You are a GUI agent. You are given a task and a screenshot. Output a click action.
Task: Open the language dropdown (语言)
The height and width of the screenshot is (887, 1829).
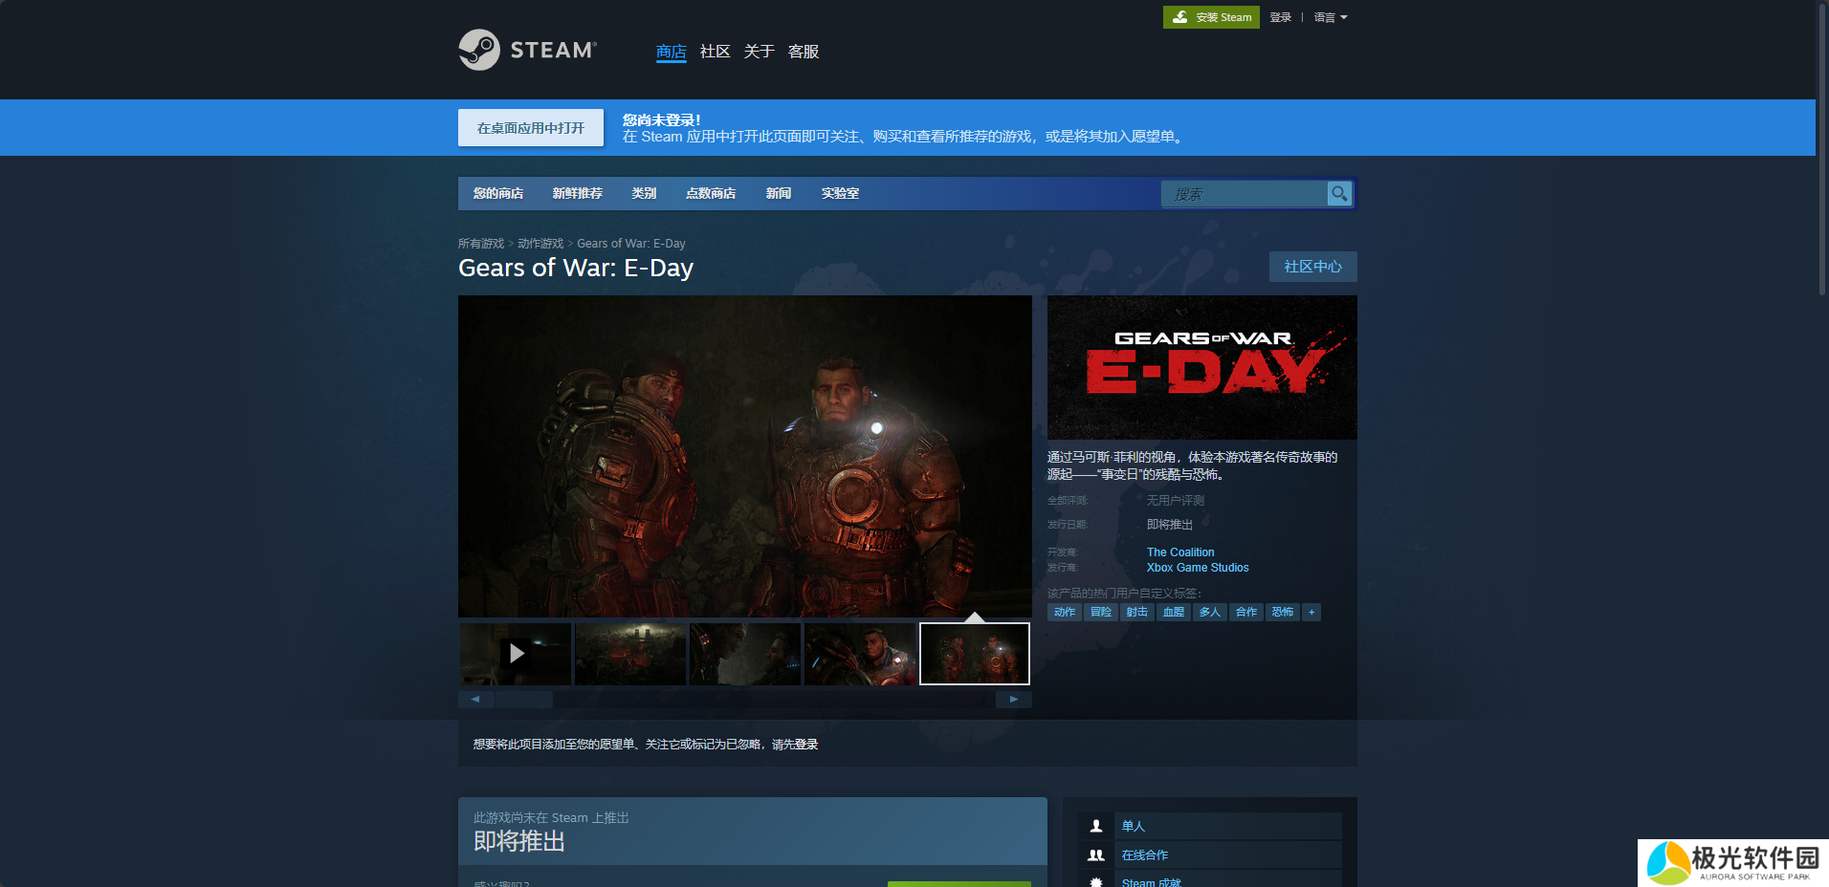pos(1330,17)
